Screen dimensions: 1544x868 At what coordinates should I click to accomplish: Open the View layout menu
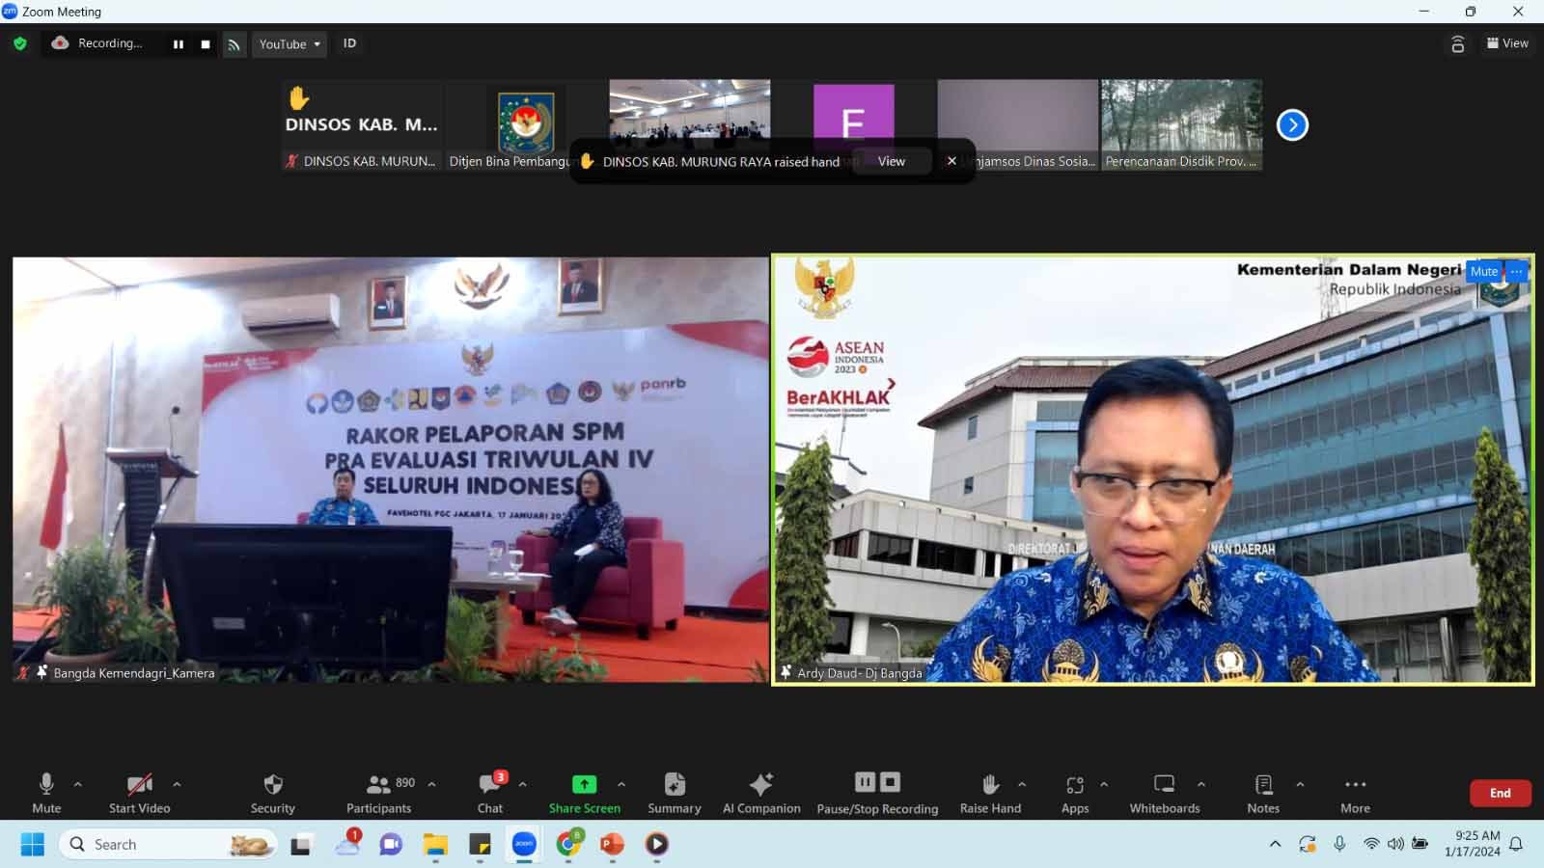coord(1507,43)
